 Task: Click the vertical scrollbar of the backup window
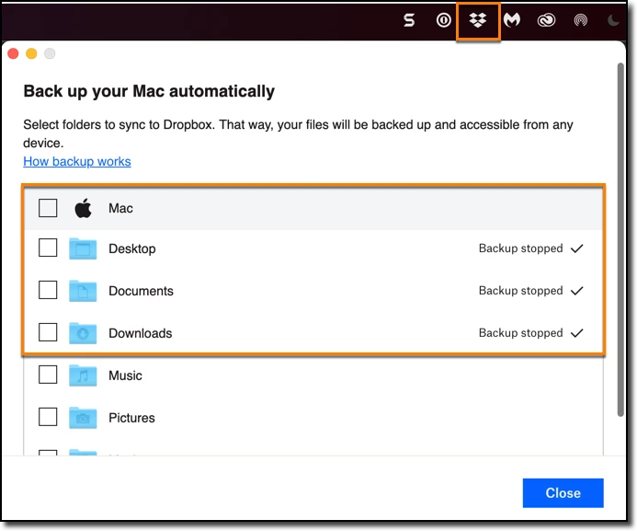(x=620, y=239)
